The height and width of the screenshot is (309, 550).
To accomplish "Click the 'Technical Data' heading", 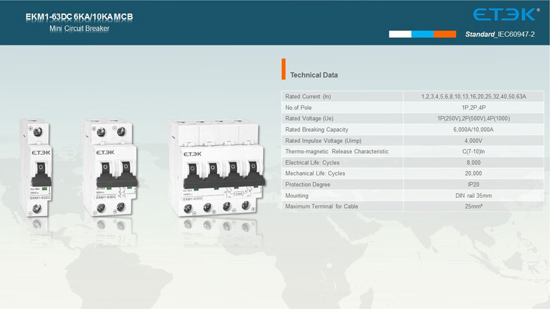I will pyautogui.click(x=314, y=75).
